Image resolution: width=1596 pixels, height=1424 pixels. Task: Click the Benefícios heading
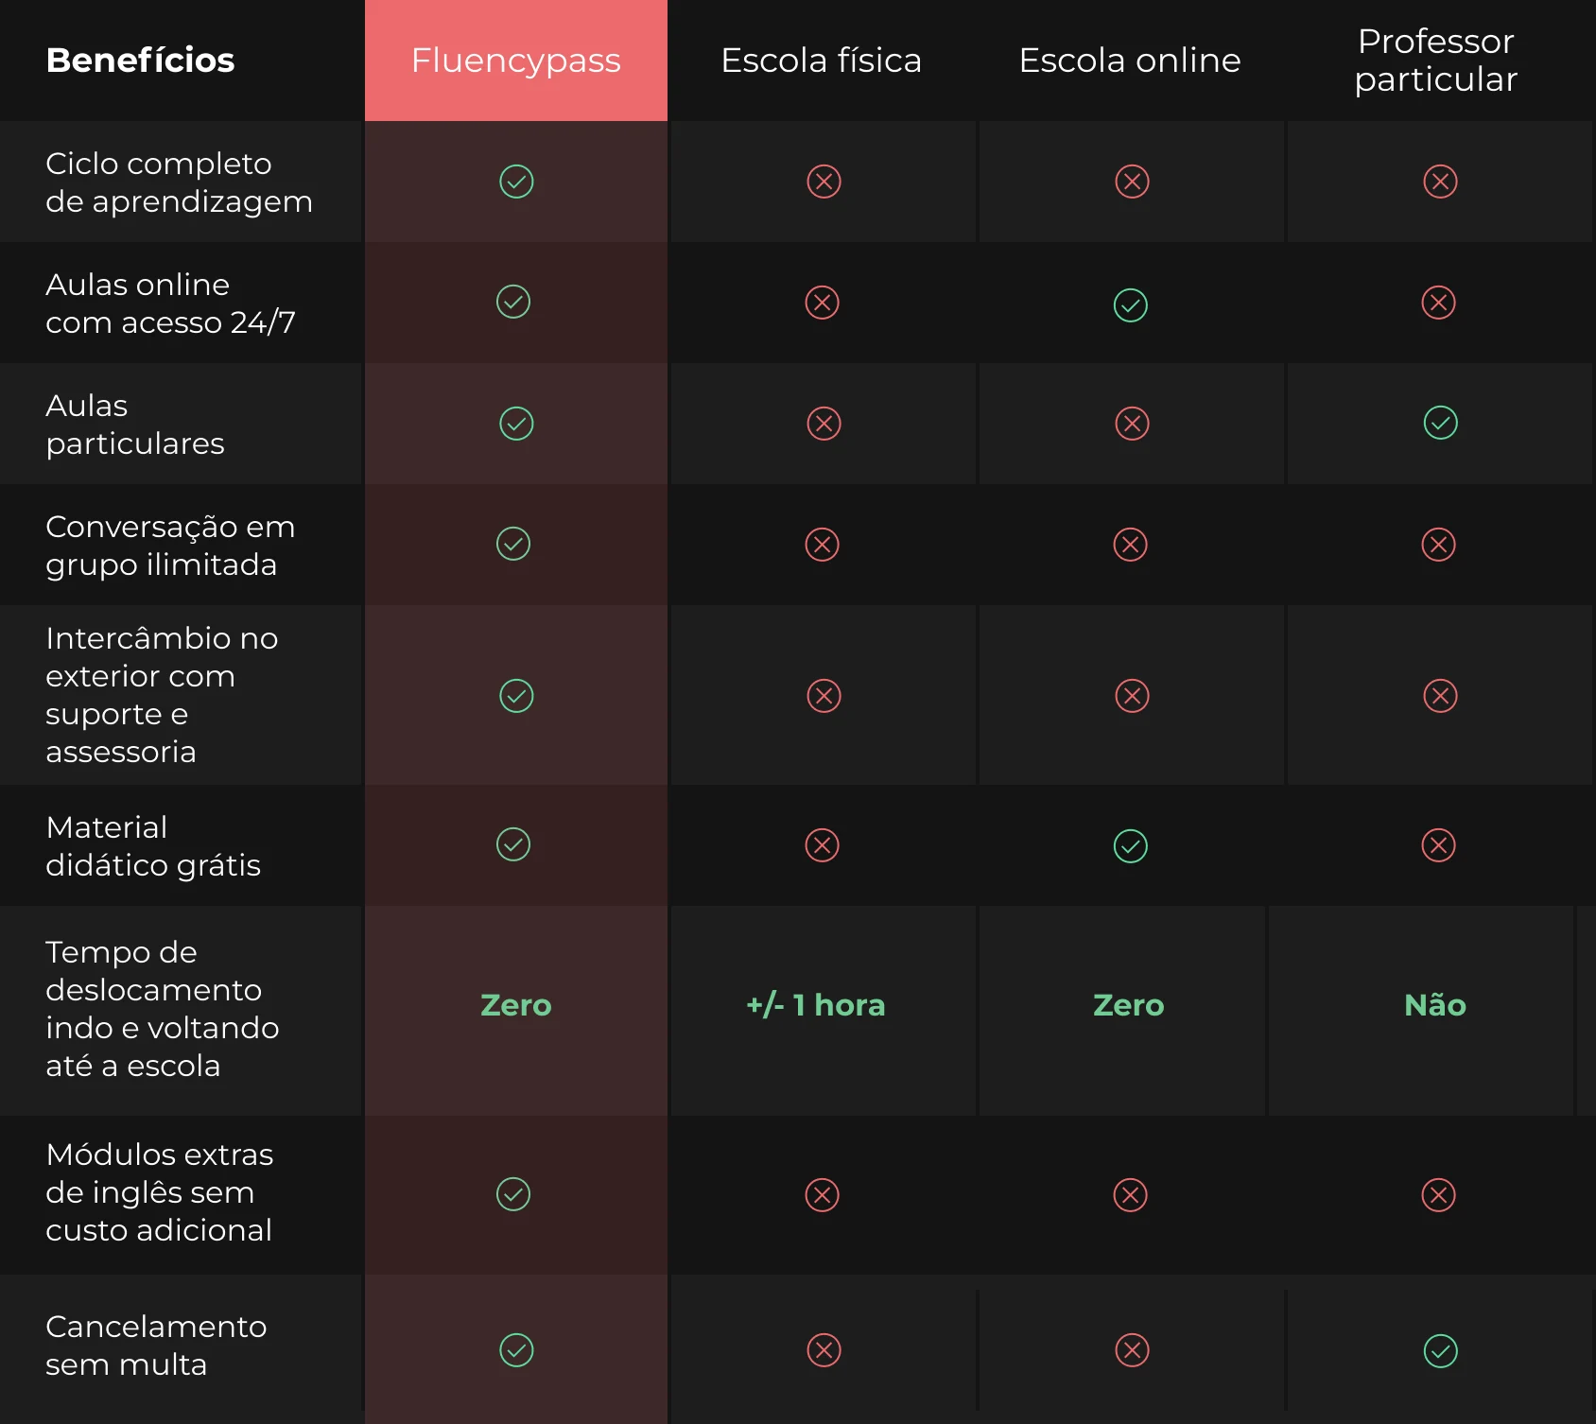click(140, 61)
